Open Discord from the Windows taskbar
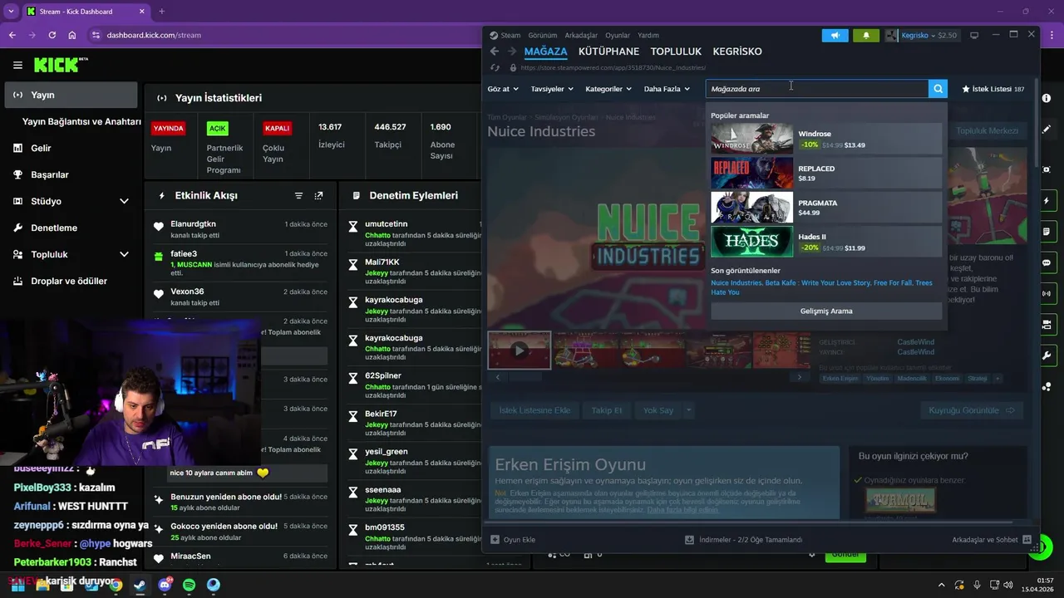The image size is (1064, 598). pyautogui.click(x=165, y=585)
